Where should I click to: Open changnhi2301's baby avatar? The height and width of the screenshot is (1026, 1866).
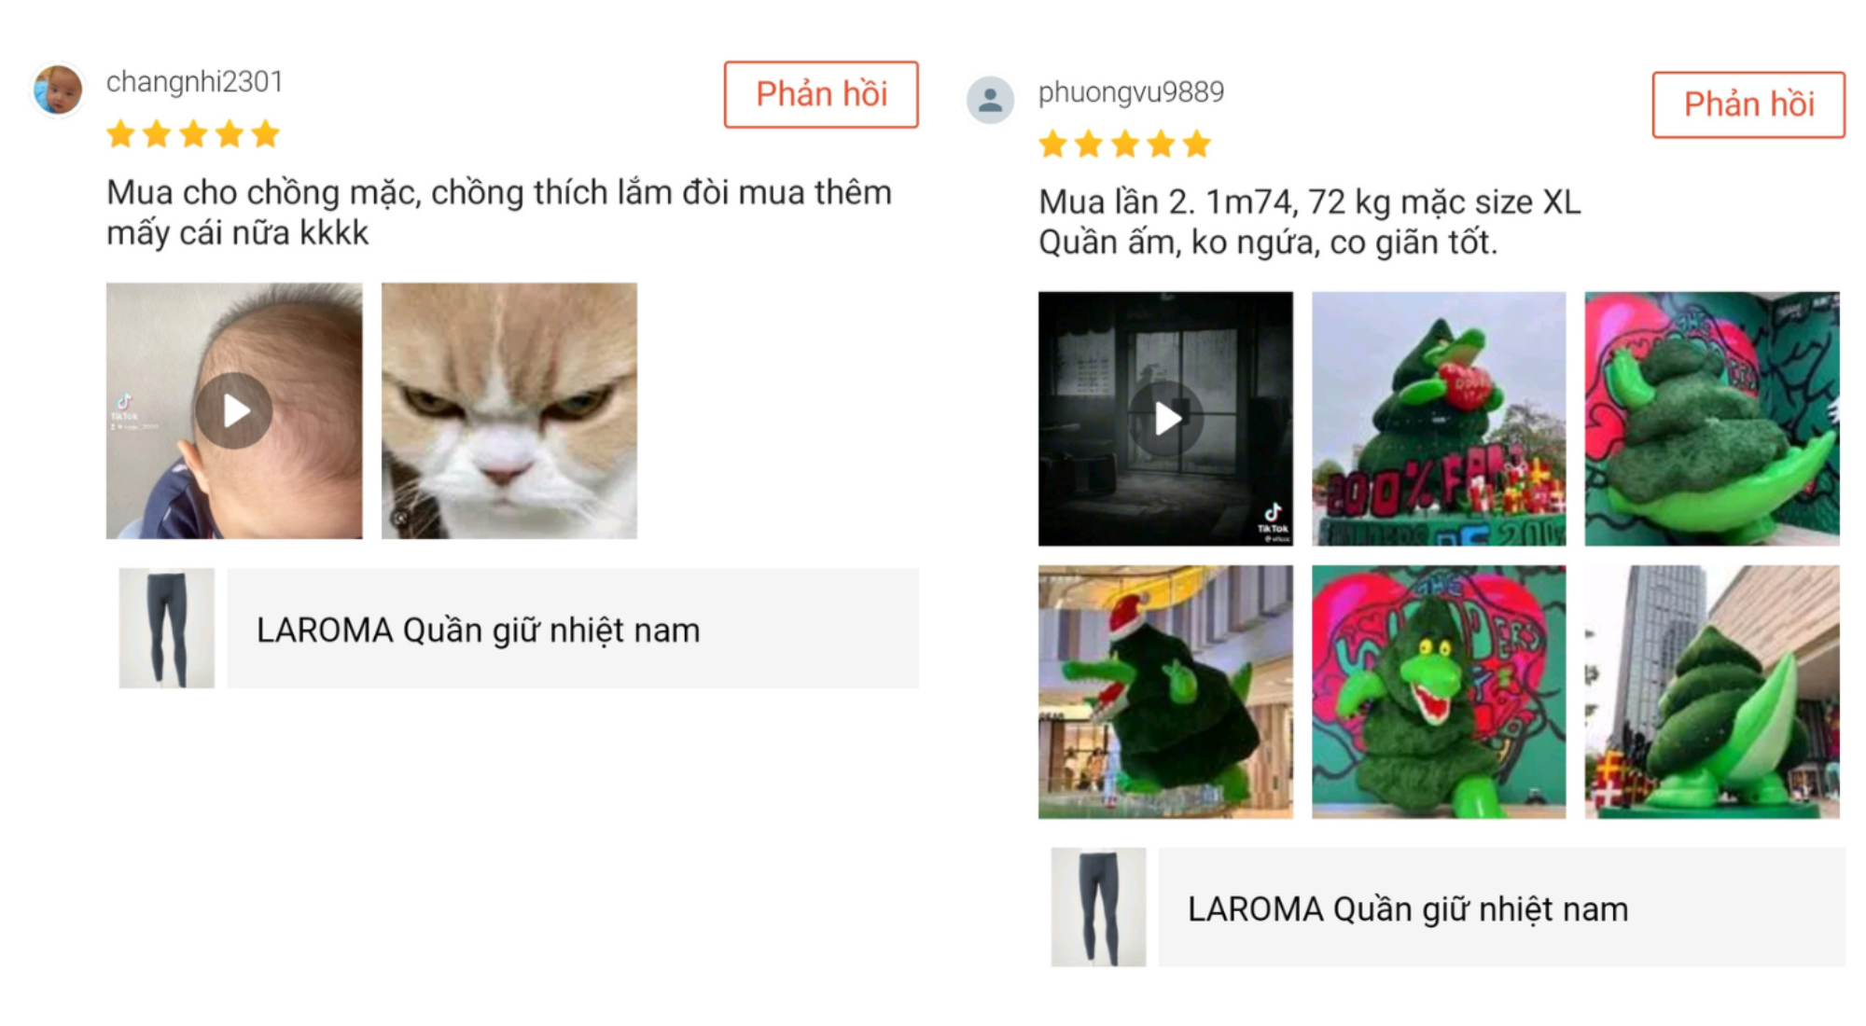click(x=58, y=90)
